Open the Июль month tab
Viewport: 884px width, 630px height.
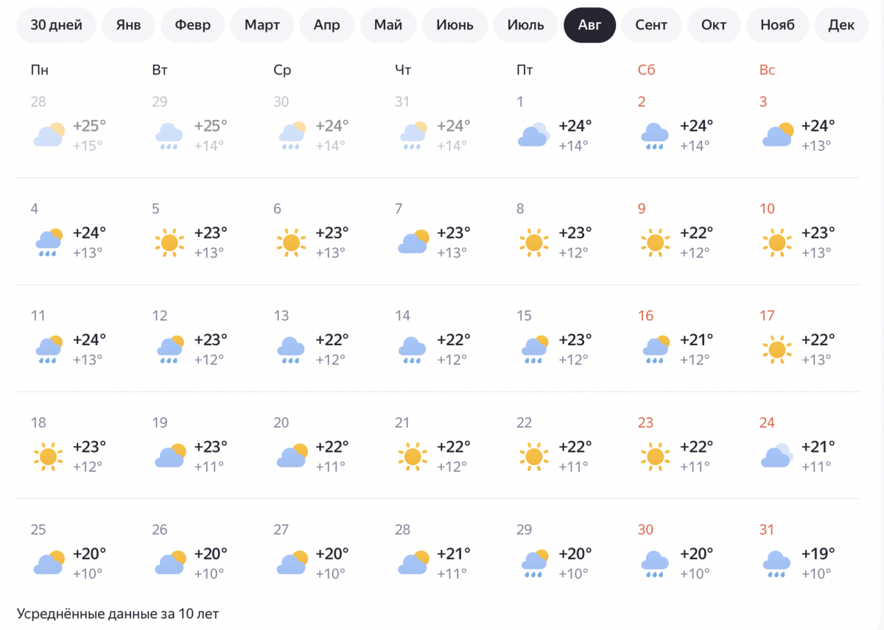point(526,25)
